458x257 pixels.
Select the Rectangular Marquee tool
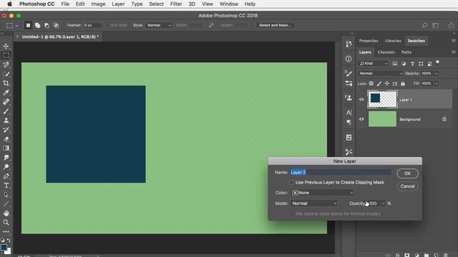coord(6,56)
